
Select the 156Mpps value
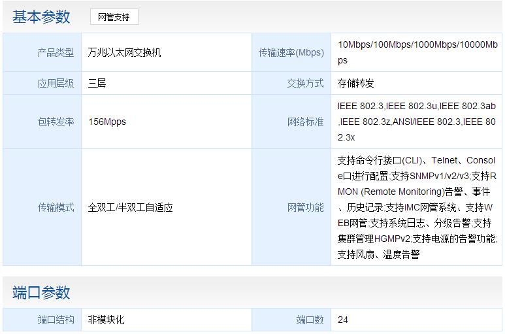pyautogui.click(x=107, y=122)
